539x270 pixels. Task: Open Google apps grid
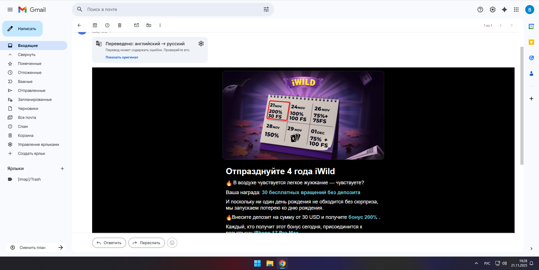click(x=516, y=10)
